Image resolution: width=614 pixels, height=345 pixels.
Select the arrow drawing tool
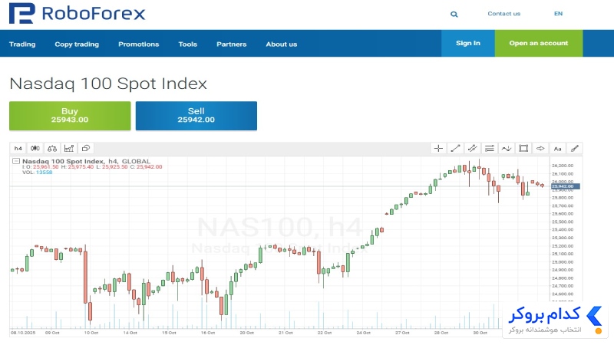pos(540,148)
